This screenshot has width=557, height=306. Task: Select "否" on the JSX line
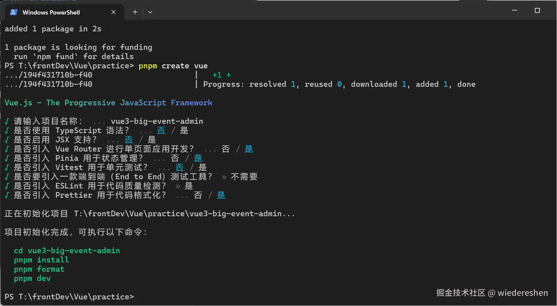click(129, 140)
